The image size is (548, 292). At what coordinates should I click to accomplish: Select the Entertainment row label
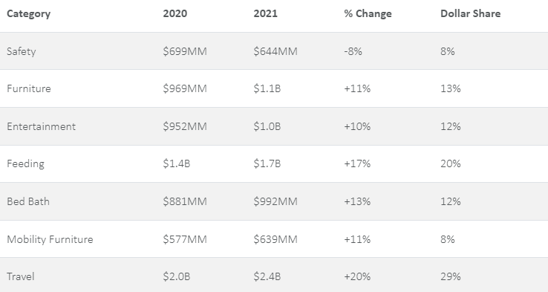coord(42,126)
